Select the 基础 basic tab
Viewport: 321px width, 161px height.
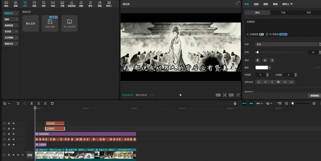257,12
